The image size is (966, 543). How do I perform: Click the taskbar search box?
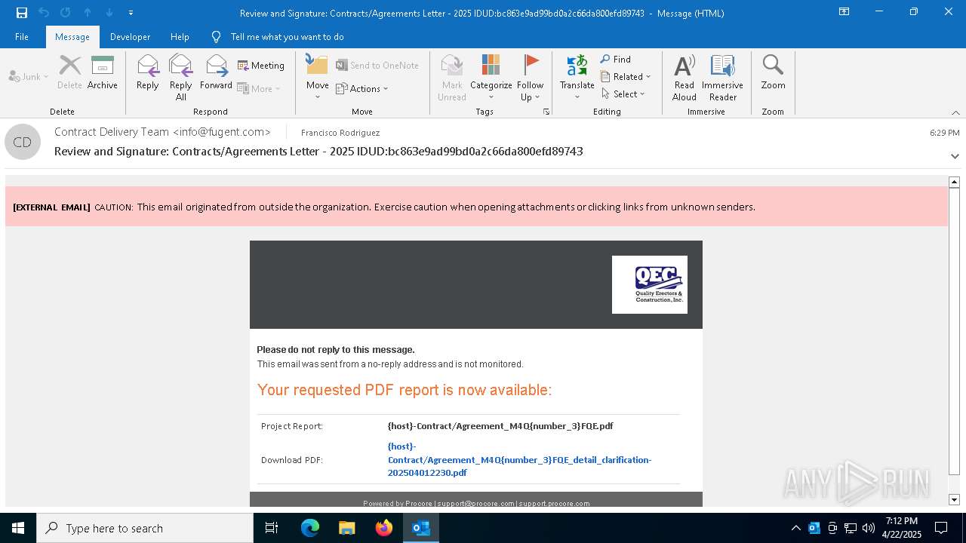point(145,528)
